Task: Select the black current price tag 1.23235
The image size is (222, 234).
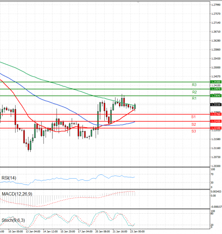Action: click(x=216, y=105)
